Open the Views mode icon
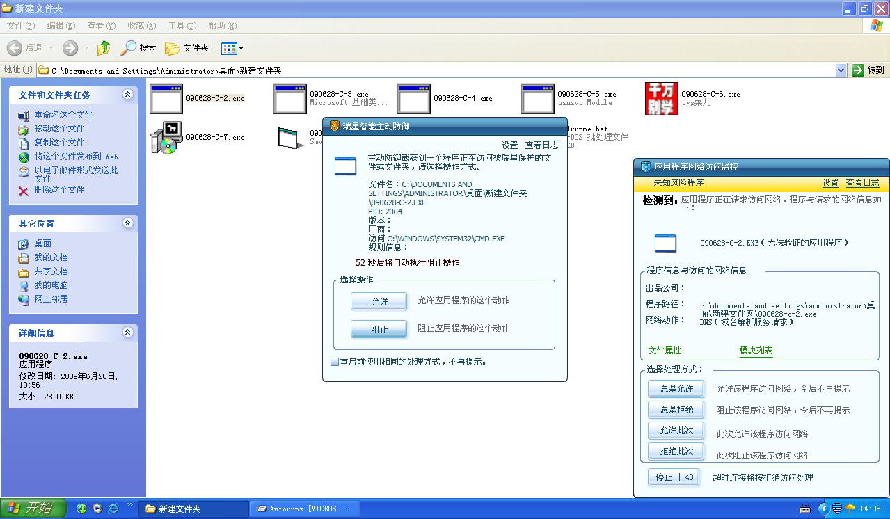Screen dimensions: 890x519 pyautogui.click(x=229, y=48)
